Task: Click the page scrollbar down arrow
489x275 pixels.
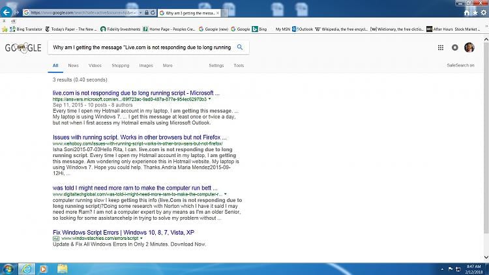Action: pos(486,257)
